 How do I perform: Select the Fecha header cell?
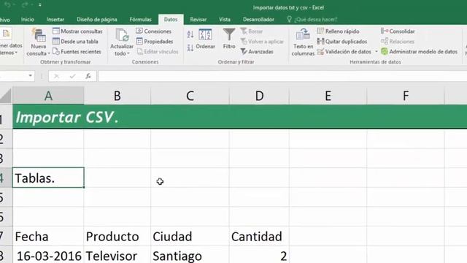pos(48,236)
